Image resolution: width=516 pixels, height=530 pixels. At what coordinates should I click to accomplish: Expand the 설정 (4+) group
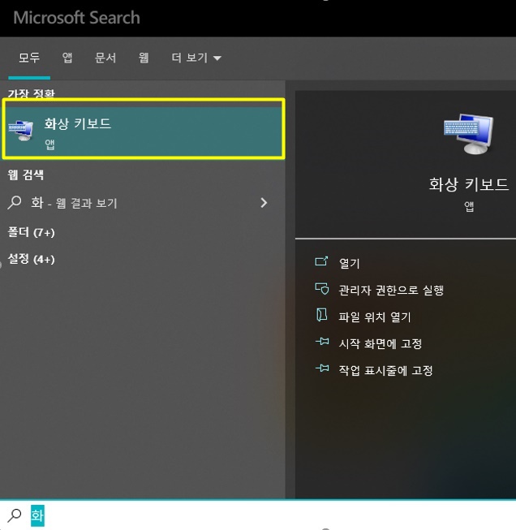coord(31,259)
